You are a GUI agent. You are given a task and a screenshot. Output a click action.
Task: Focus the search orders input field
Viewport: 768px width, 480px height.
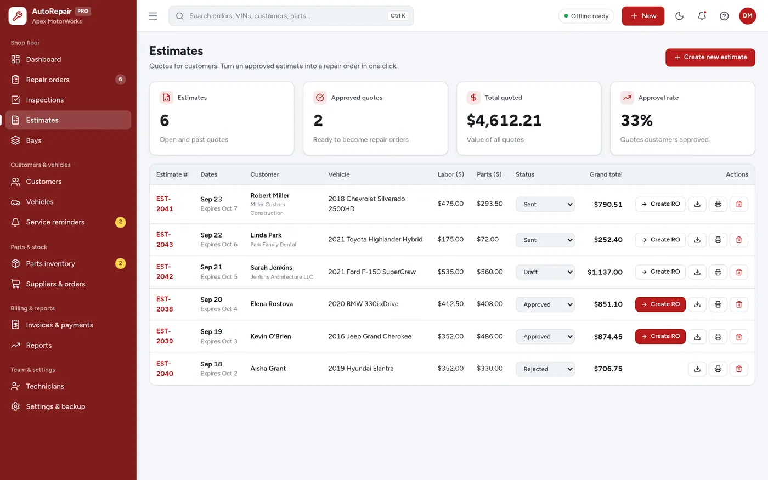coord(291,16)
